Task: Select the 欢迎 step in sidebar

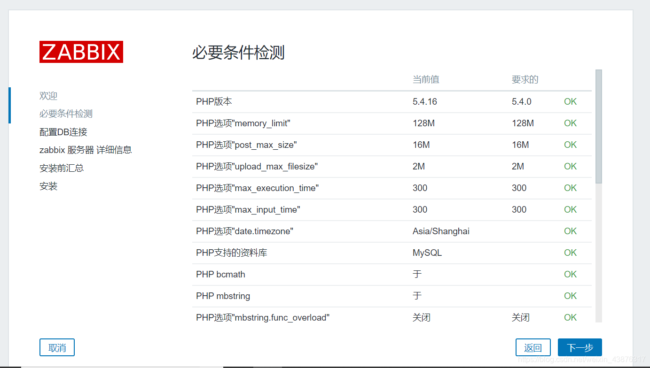Action: (x=48, y=96)
